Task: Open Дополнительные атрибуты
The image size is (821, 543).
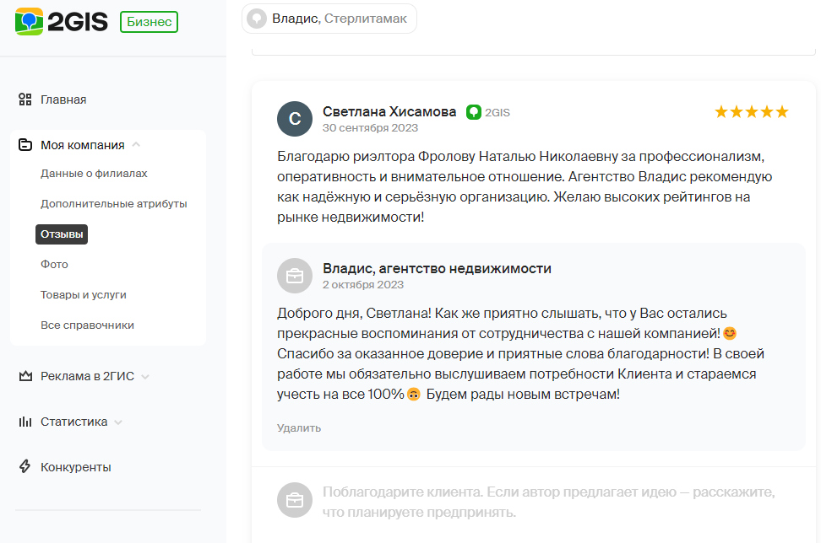Action: pos(114,204)
